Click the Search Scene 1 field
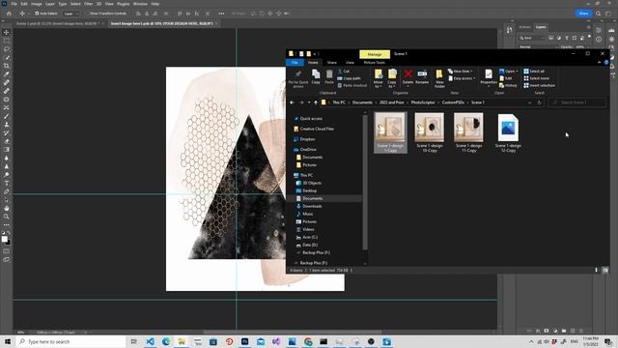The width and height of the screenshot is (618, 348). [x=577, y=102]
